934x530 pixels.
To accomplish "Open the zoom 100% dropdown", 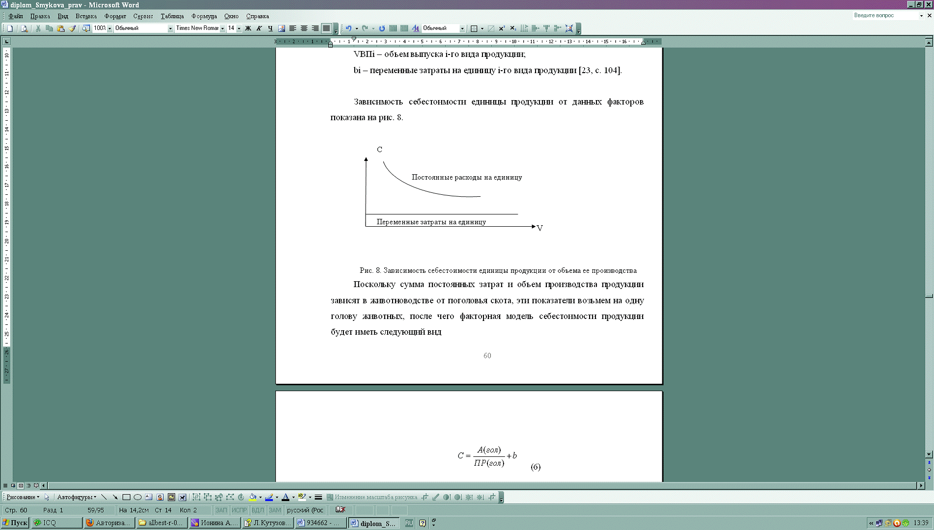I will [x=110, y=28].
